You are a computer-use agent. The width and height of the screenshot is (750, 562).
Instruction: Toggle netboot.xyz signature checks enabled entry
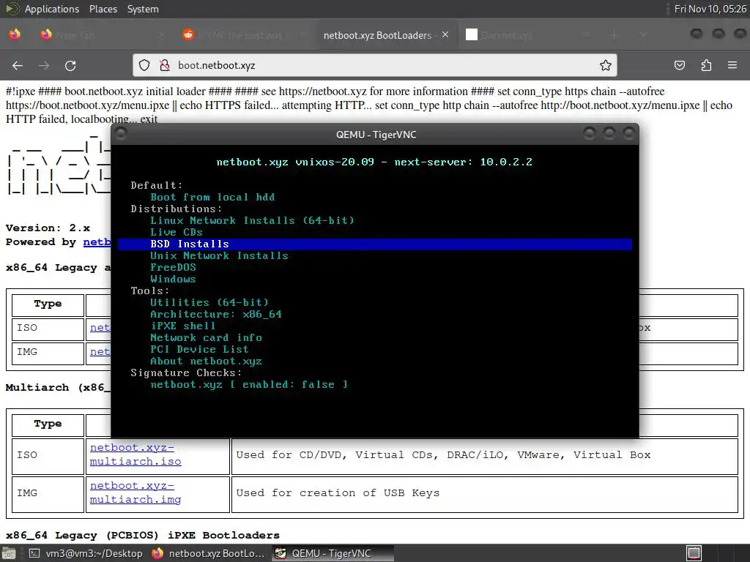point(249,385)
